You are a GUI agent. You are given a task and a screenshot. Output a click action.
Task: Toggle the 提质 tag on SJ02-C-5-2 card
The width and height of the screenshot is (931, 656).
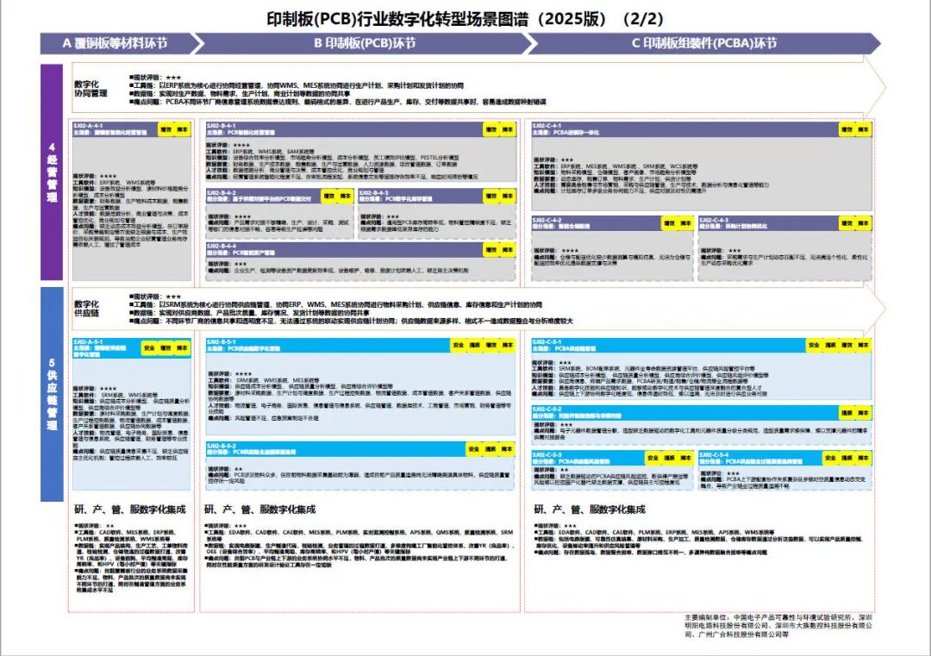click(x=846, y=413)
